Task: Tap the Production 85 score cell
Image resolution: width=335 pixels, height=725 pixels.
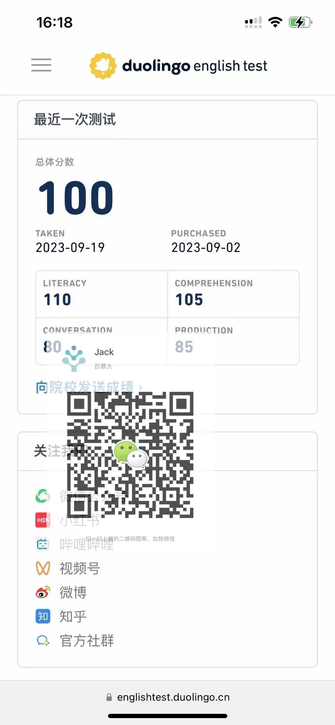Action: tap(234, 341)
